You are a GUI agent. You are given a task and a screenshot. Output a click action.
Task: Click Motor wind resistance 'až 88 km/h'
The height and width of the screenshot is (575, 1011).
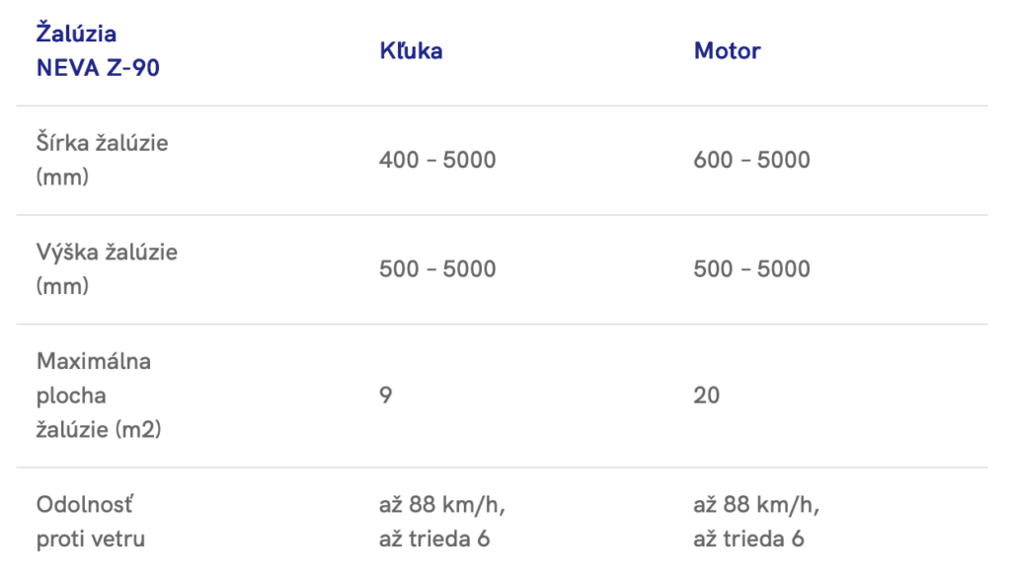pos(757,505)
